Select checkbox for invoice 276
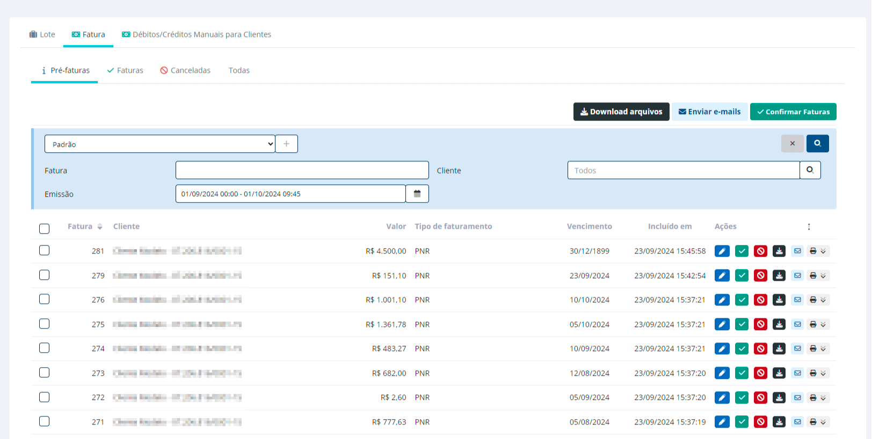The width and height of the screenshot is (879, 439). click(45, 299)
